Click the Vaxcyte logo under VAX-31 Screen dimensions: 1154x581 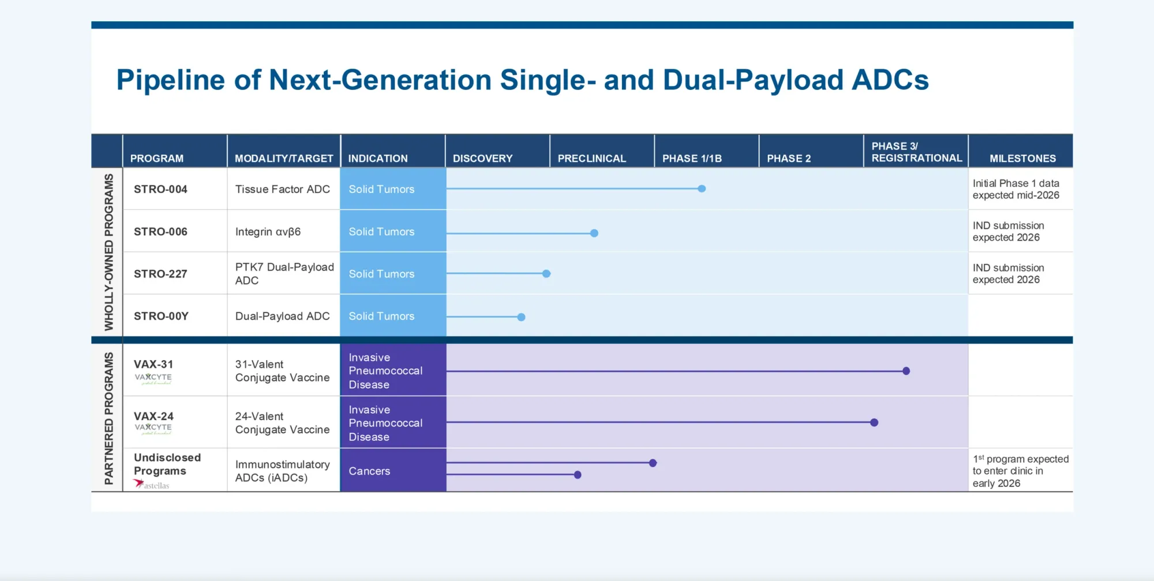153,378
